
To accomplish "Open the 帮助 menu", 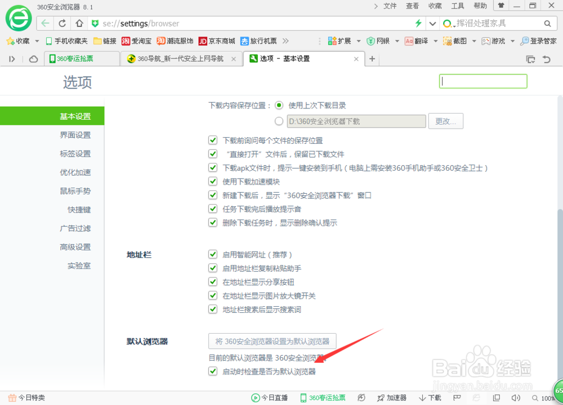I will [x=480, y=6].
